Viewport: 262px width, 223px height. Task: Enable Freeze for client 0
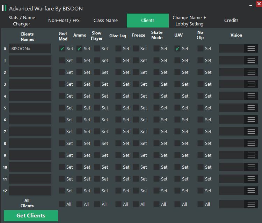coord(136,49)
